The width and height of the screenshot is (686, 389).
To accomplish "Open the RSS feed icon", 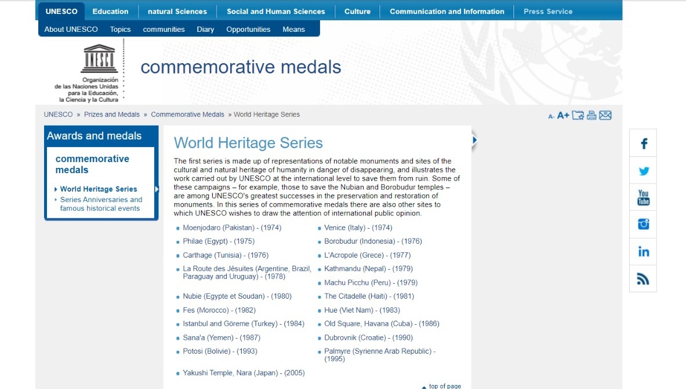I will click(x=643, y=278).
